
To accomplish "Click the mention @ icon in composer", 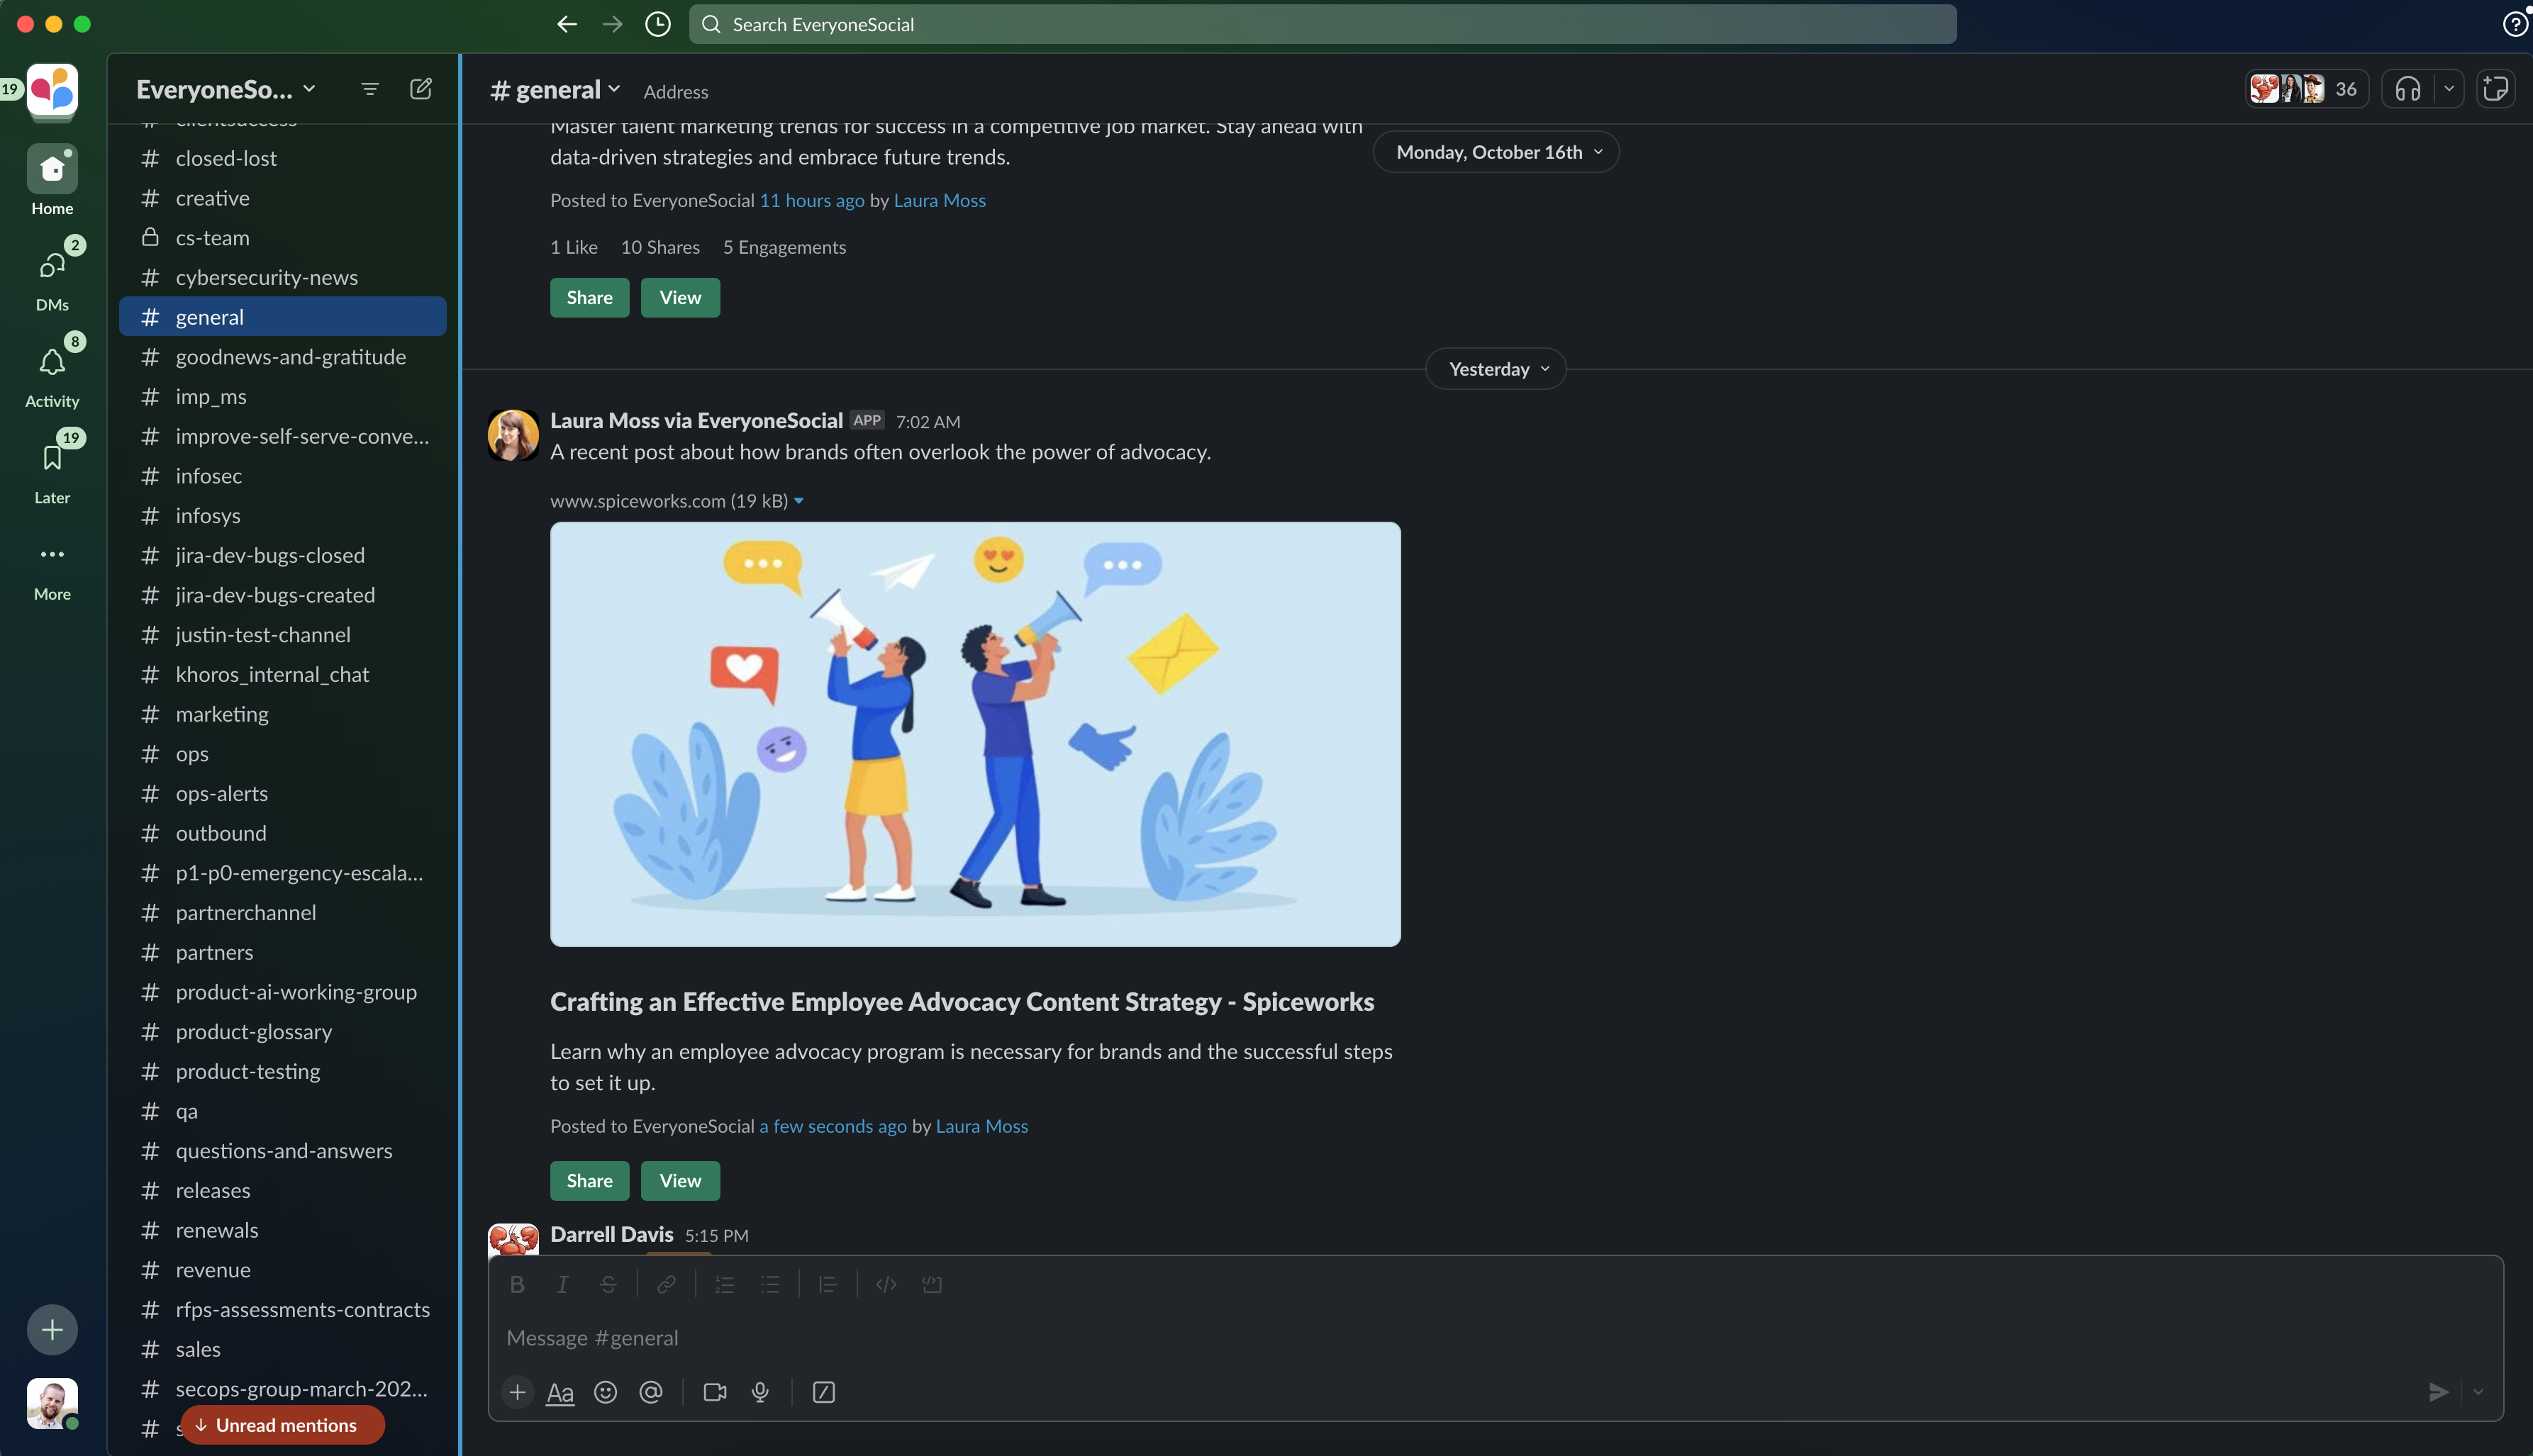I will click(x=650, y=1392).
